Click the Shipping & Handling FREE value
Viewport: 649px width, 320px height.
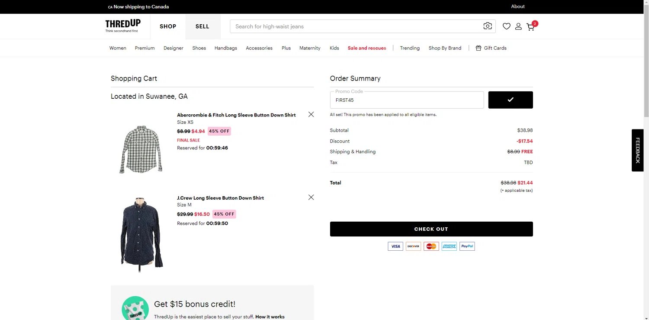(527, 152)
